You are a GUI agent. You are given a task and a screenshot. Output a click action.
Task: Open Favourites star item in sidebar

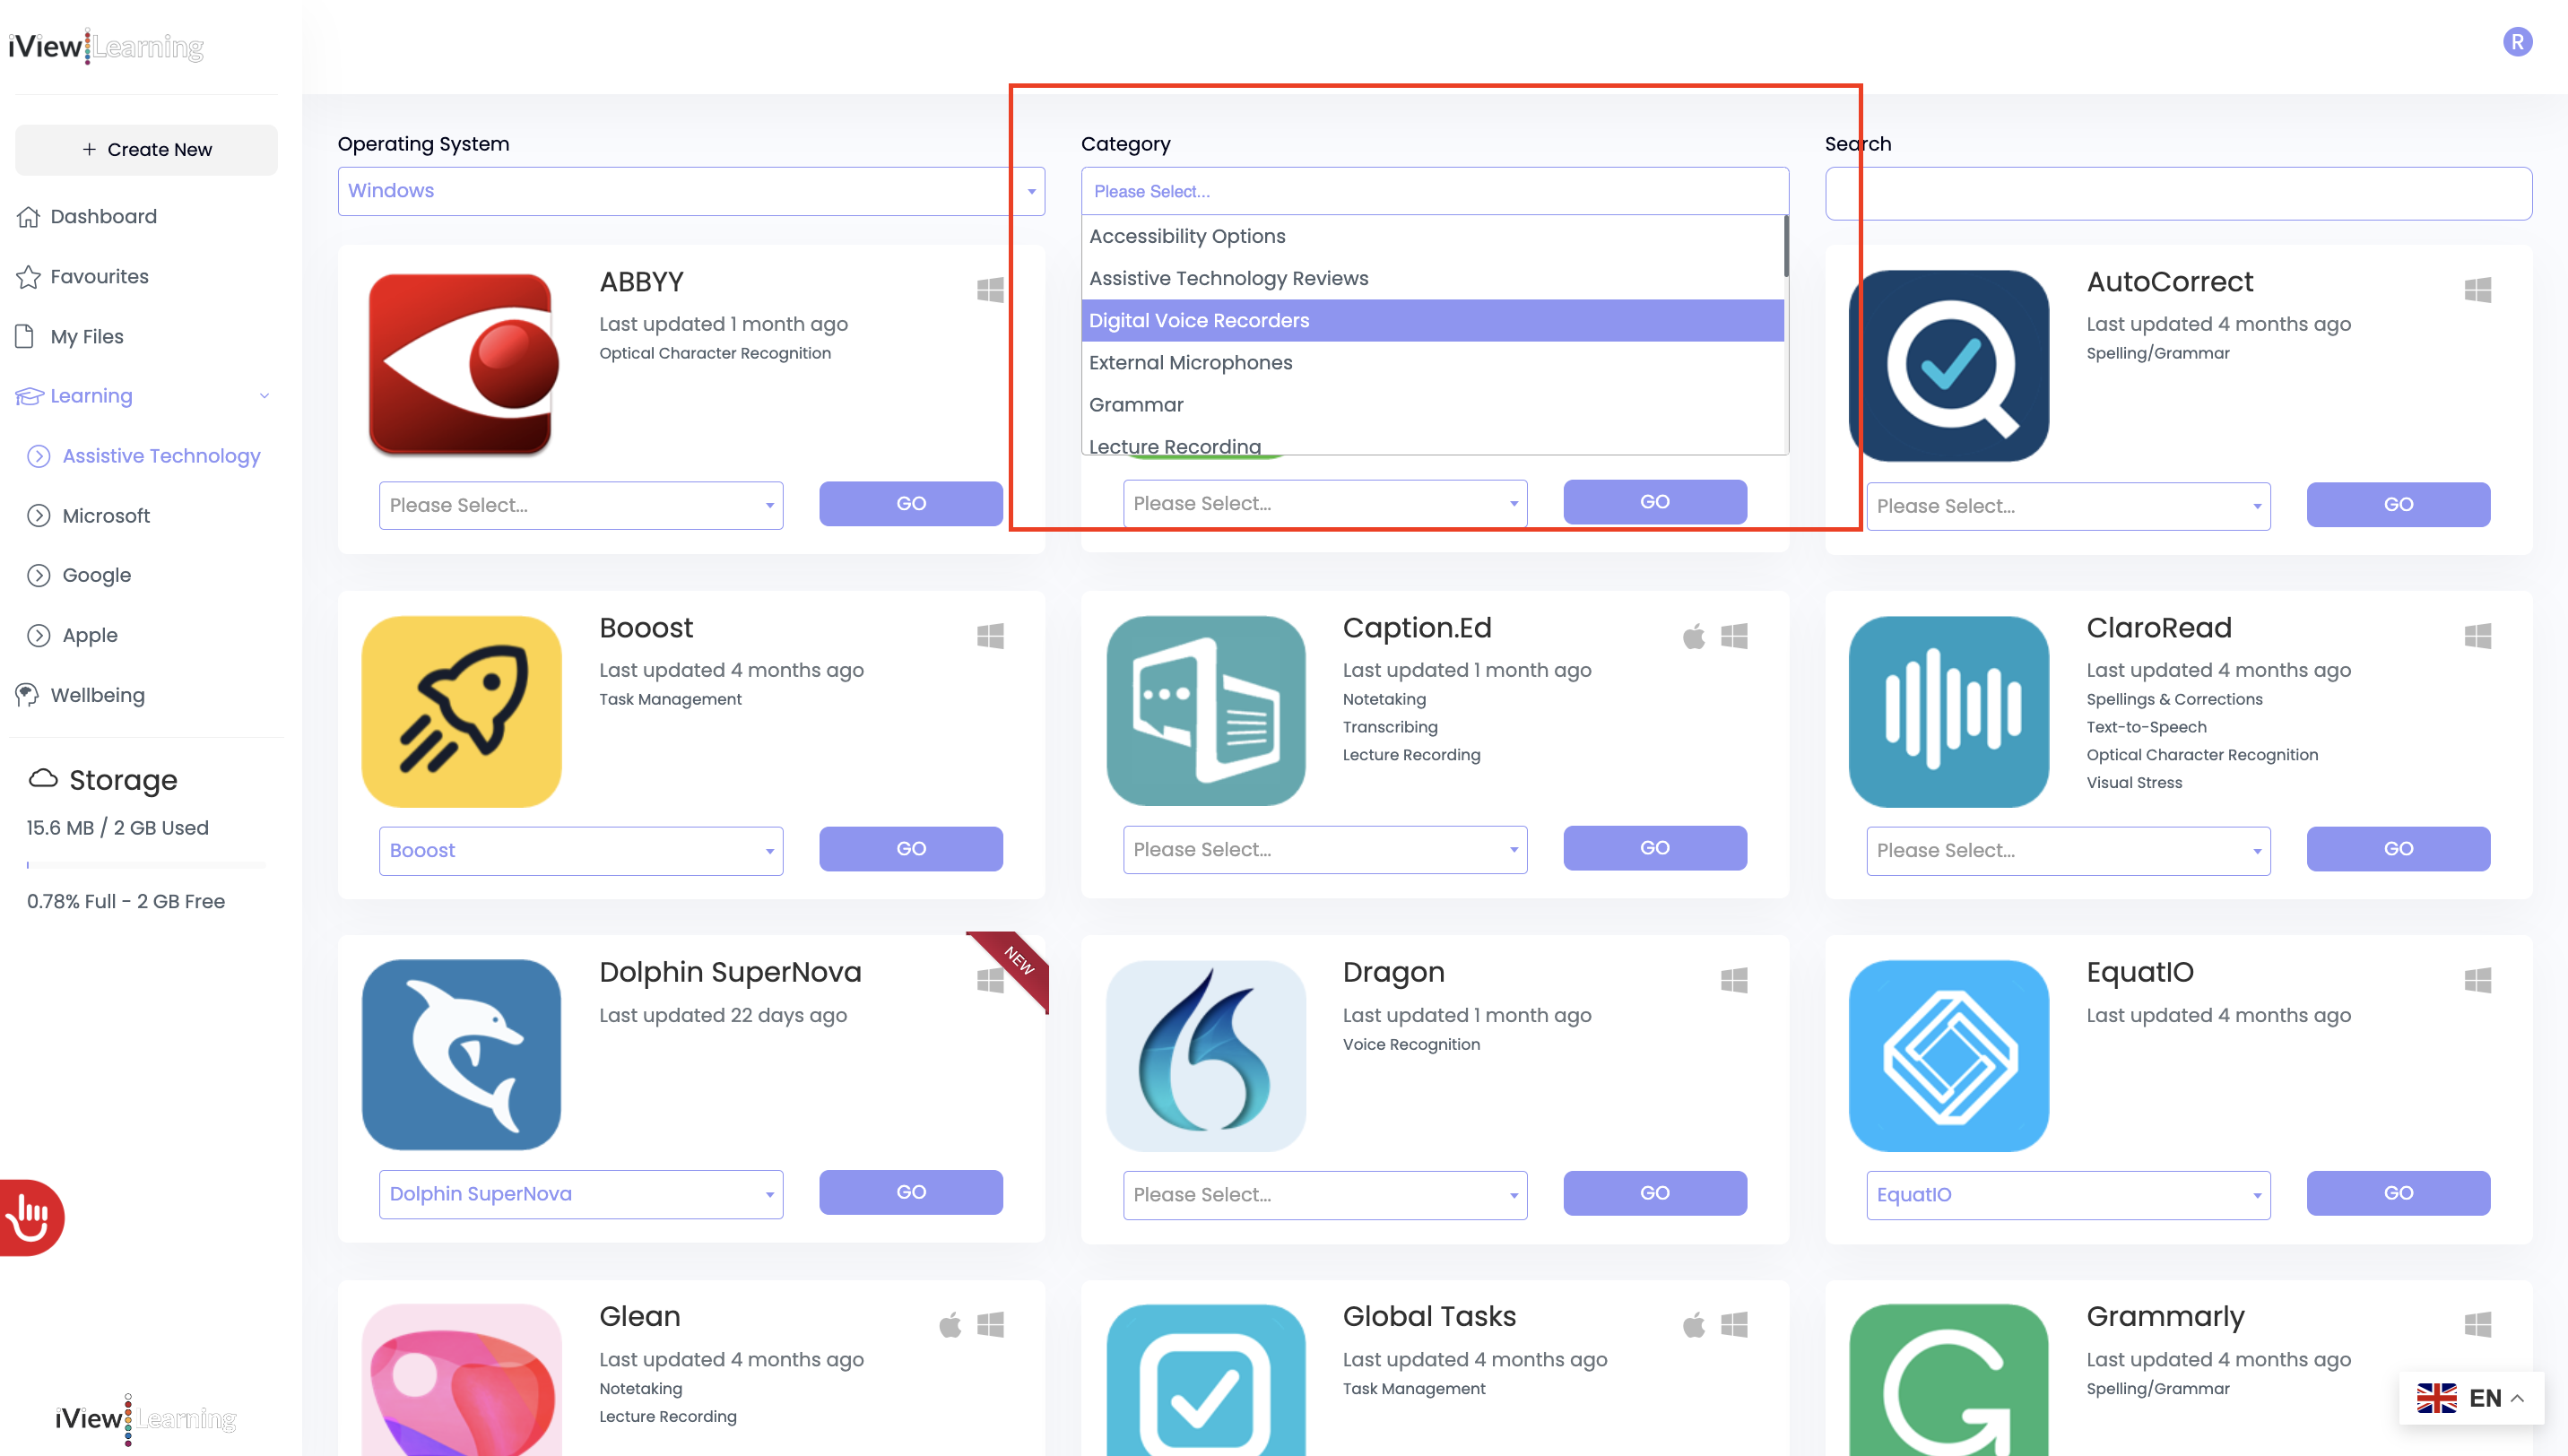coord(83,276)
